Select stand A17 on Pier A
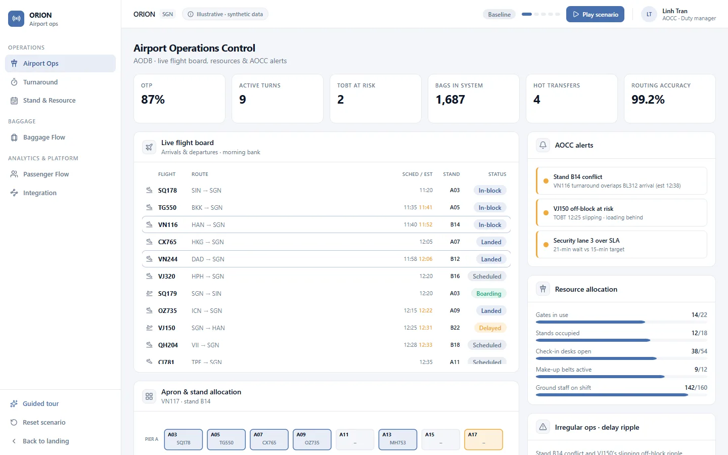This screenshot has height=455, width=728. 484,439
